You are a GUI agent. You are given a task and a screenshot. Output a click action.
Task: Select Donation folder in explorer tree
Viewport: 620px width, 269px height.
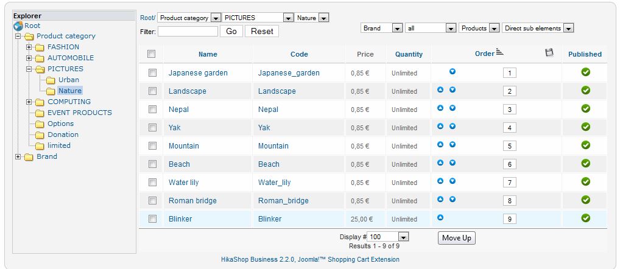pyautogui.click(x=63, y=134)
